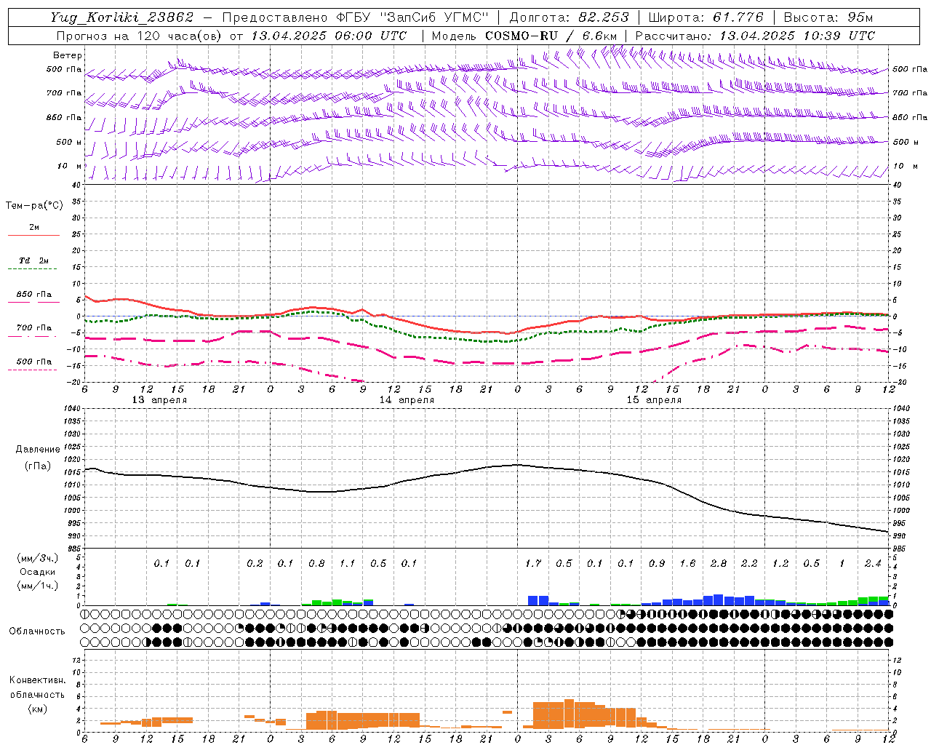Select the 700 гПа entry in temperature legend
This screenshot has width=931, height=745.
34,328
